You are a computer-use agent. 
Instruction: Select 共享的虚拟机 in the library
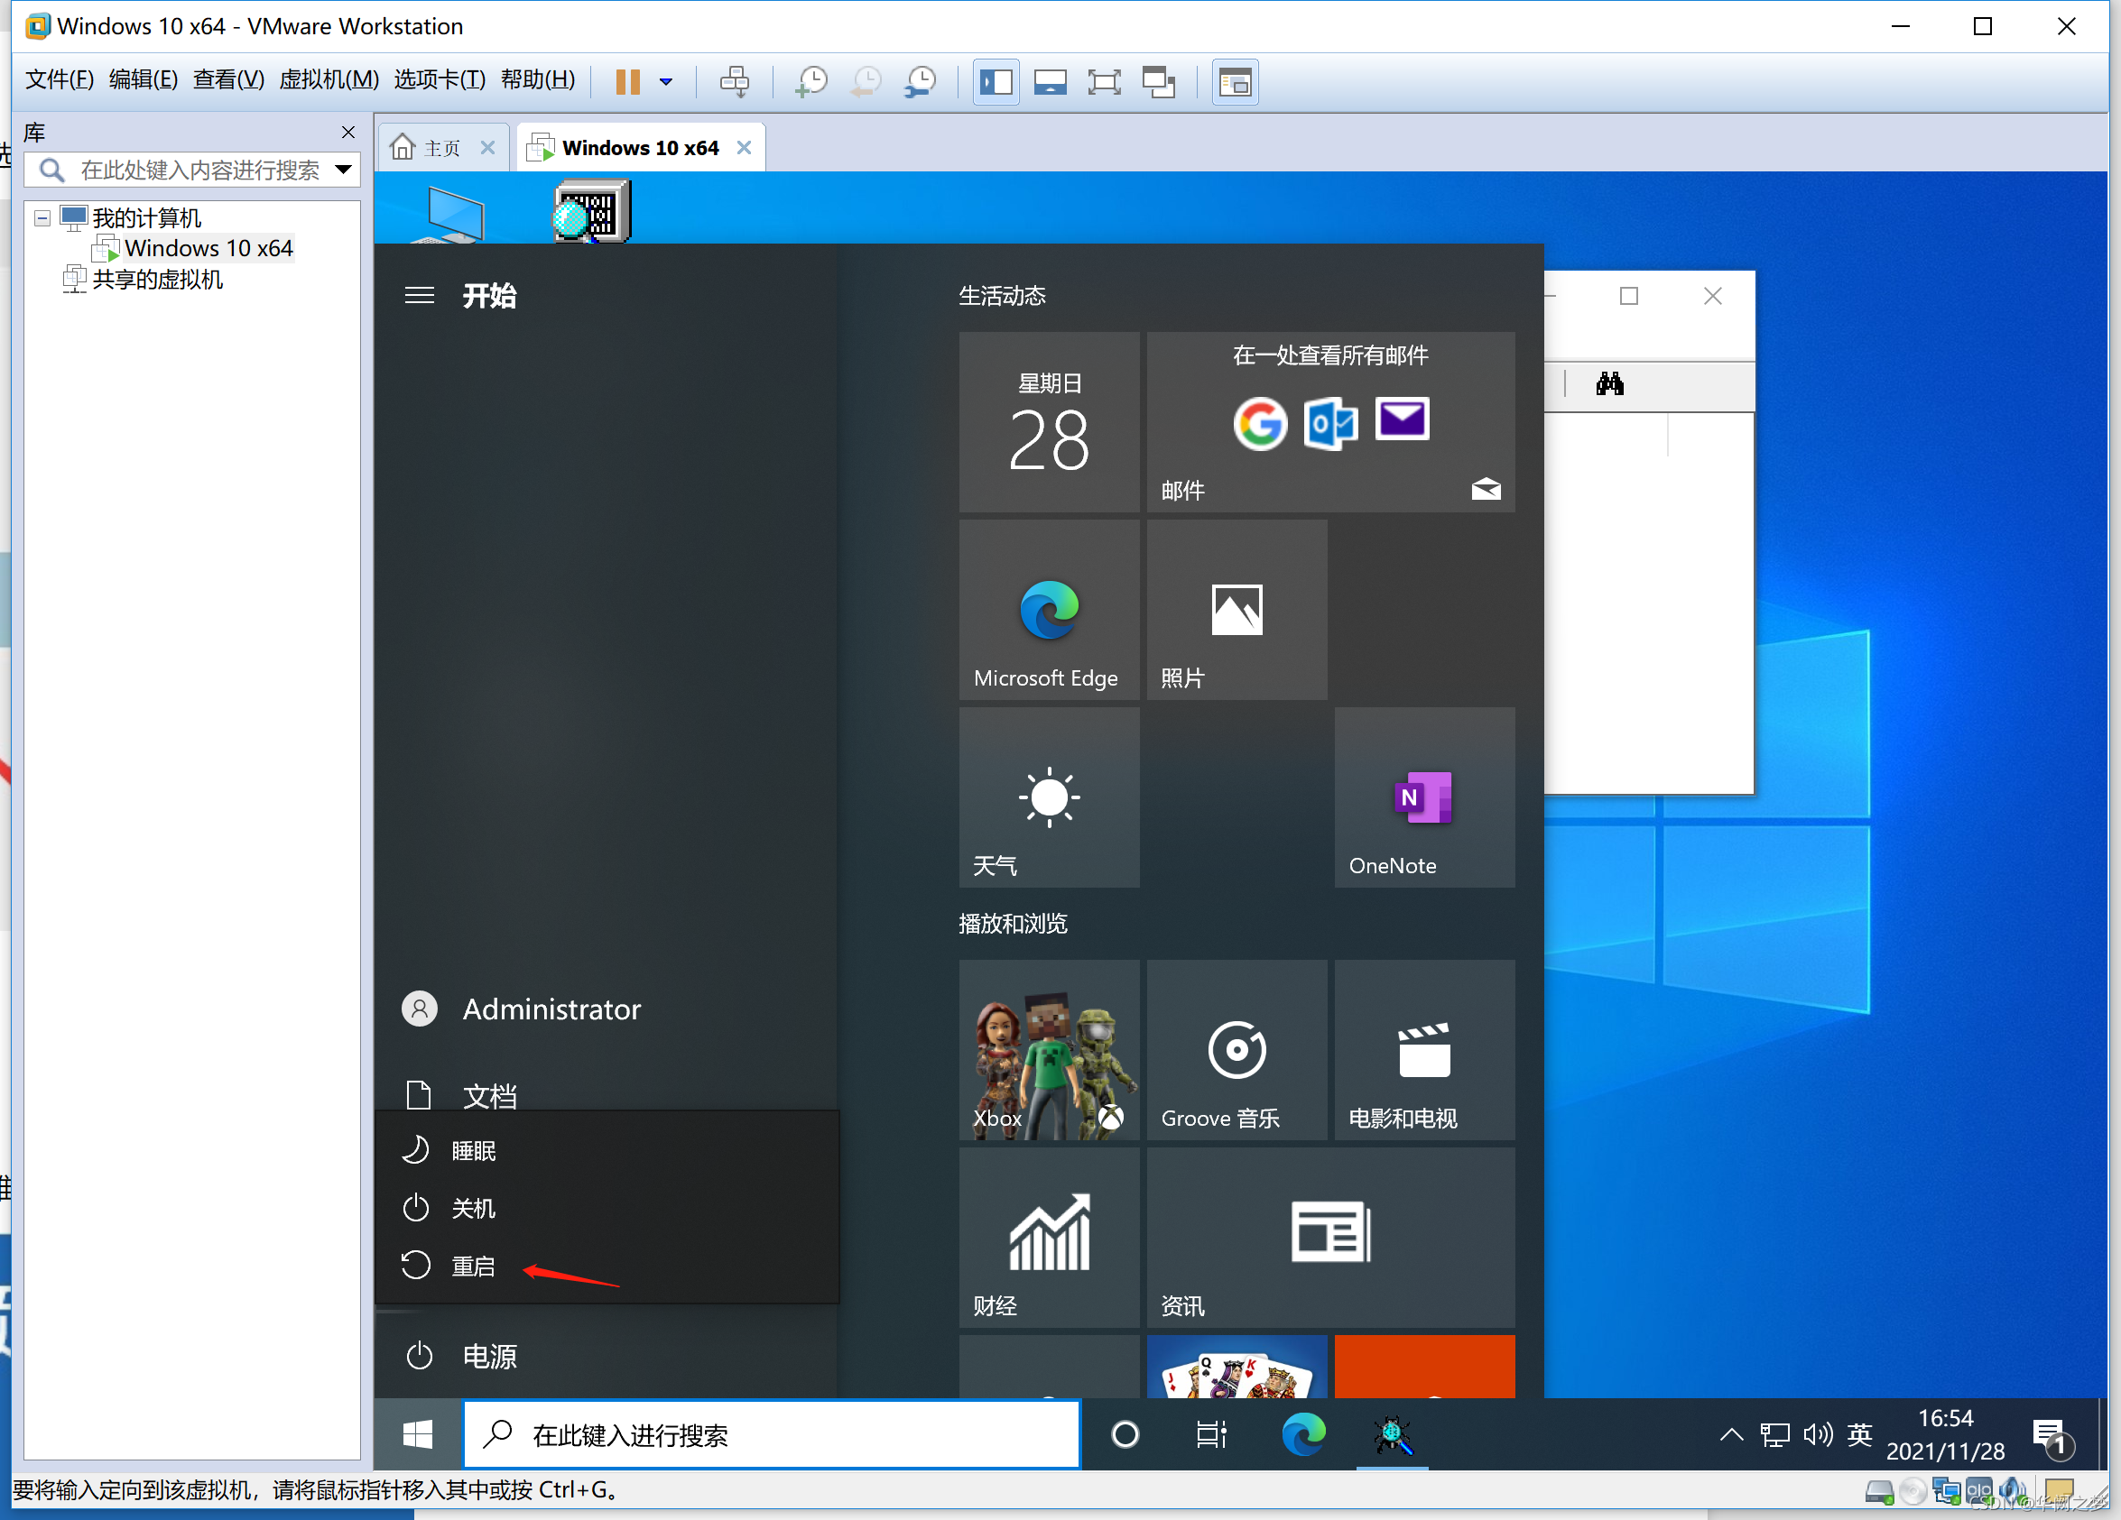click(x=157, y=280)
